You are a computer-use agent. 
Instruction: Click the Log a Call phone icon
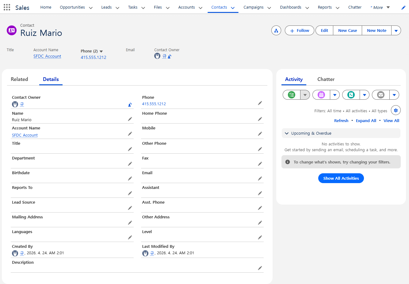[351, 95]
